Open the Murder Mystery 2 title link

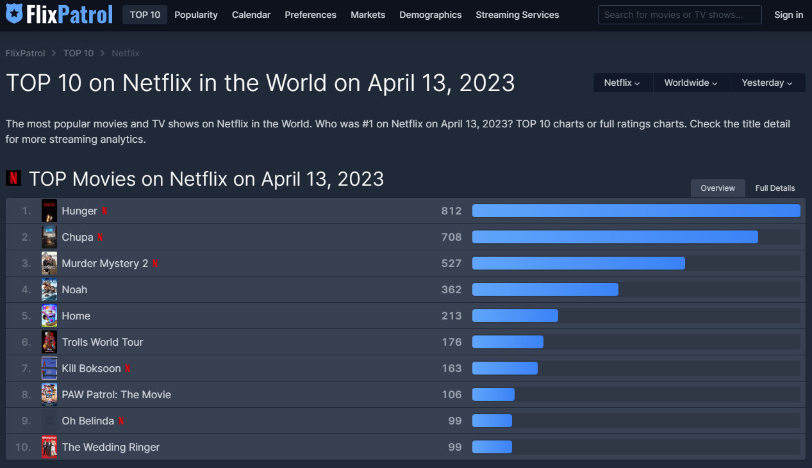point(105,263)
